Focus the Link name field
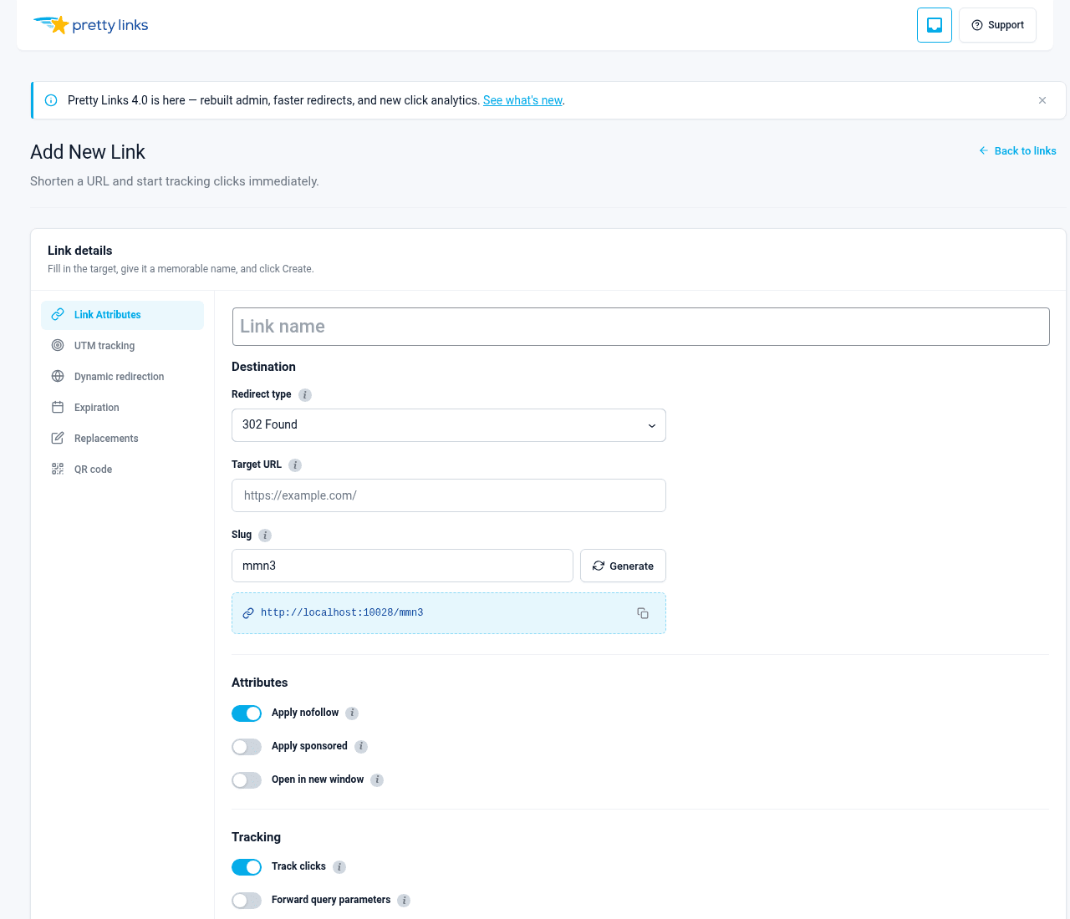 (640, 327)
